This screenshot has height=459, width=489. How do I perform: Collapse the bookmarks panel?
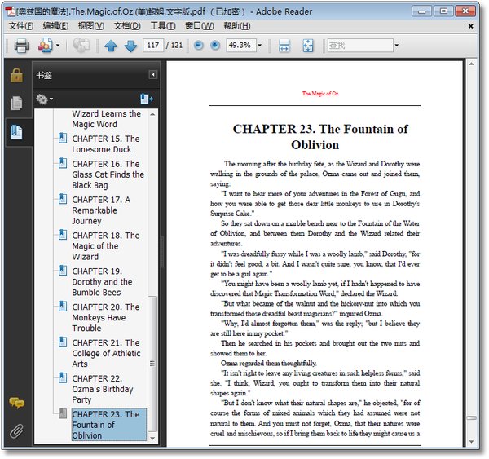click(152, 75)
